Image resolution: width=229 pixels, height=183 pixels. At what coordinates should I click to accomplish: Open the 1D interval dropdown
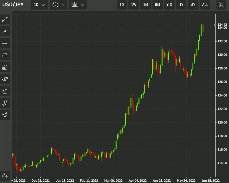[39, 5]
